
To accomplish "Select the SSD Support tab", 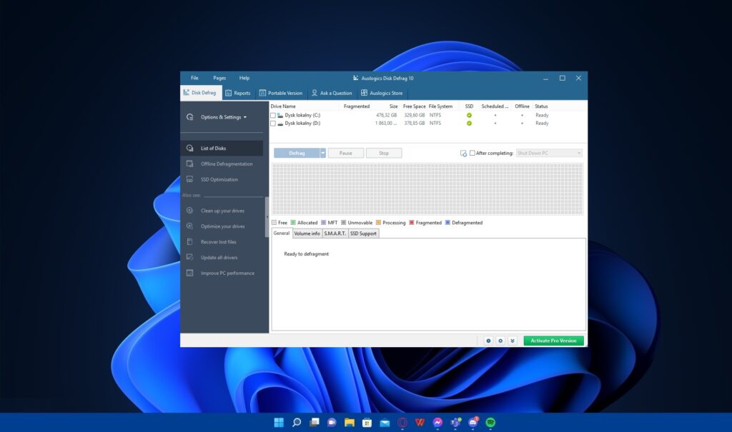I will pos(363,233).
